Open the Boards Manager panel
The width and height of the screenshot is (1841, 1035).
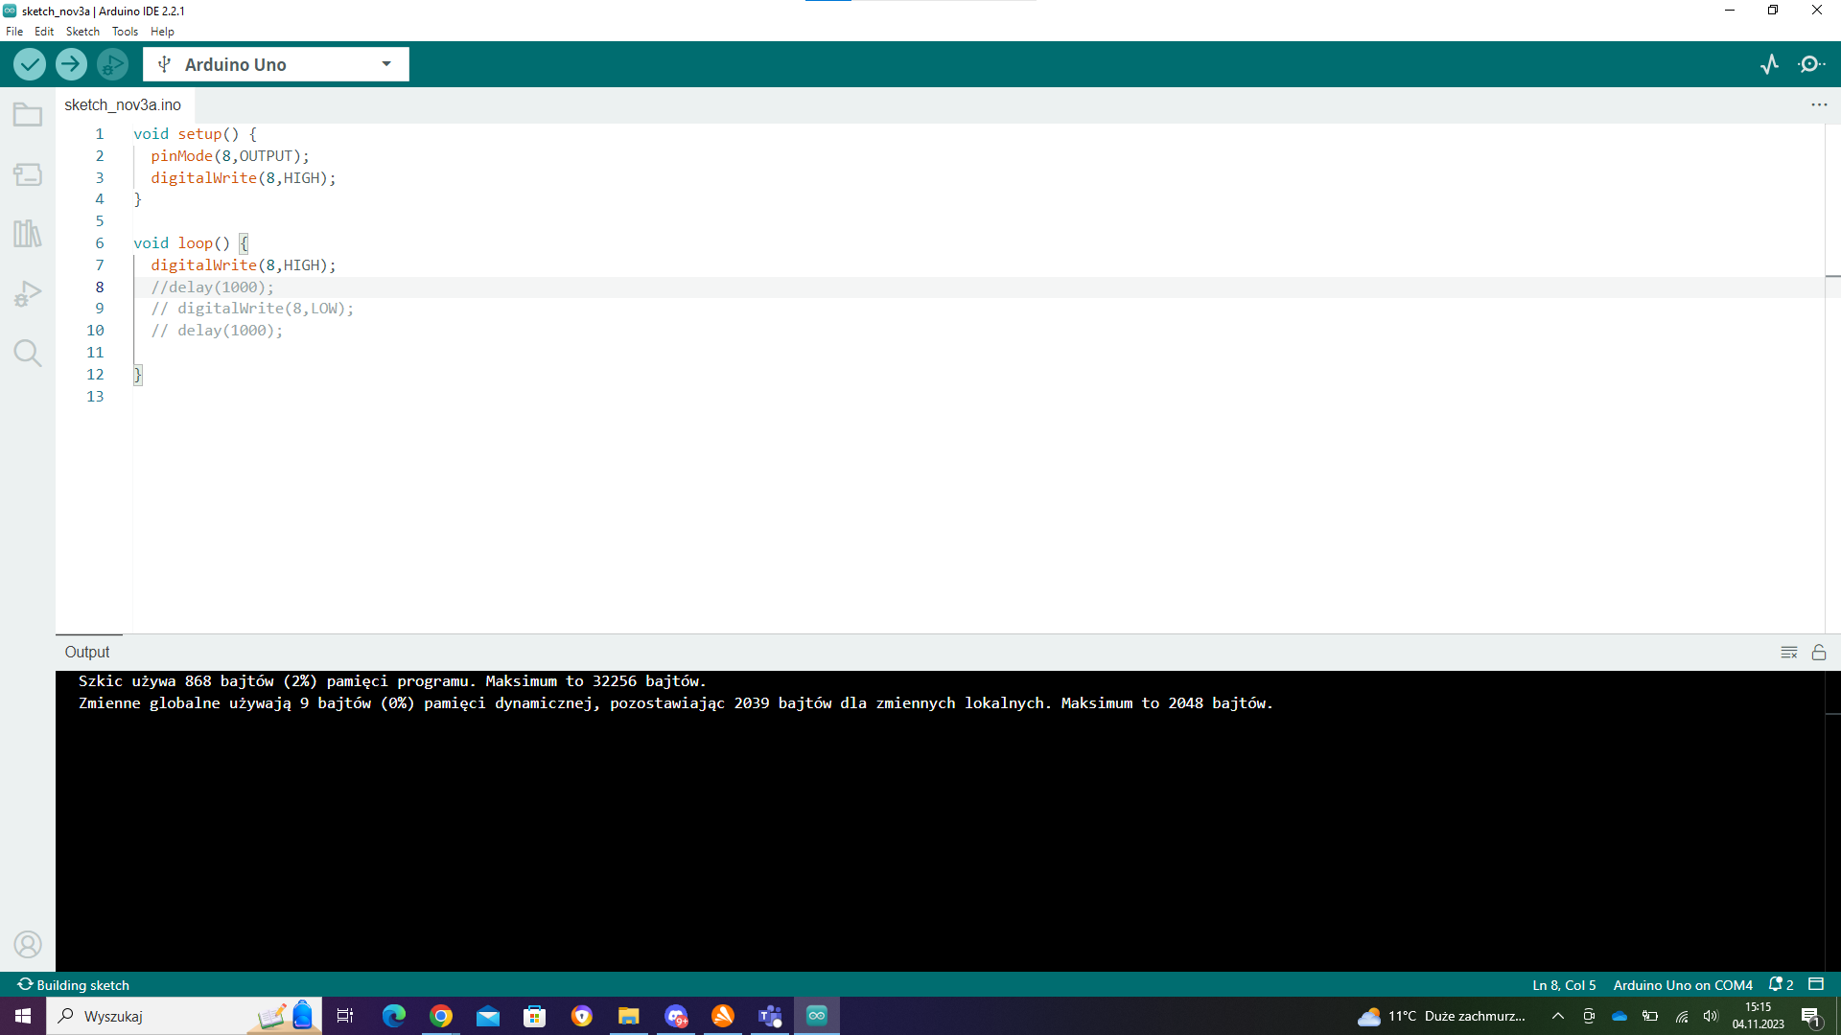point(28,174)
